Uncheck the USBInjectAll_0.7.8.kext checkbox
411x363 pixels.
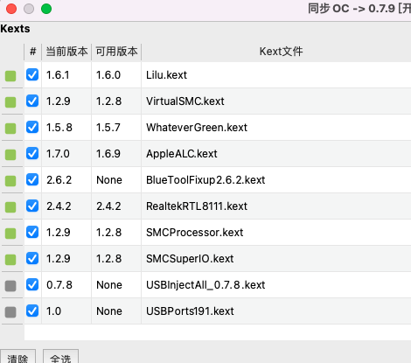32,284
